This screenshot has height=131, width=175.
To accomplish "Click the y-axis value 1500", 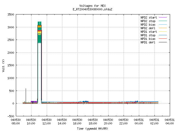I will [11, 65].
